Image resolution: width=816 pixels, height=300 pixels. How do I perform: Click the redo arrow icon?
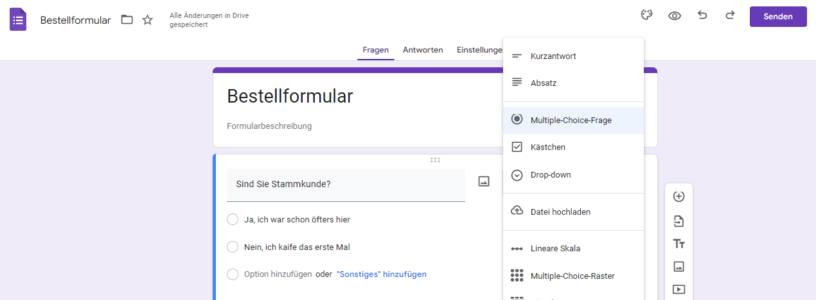coord(730,15)
